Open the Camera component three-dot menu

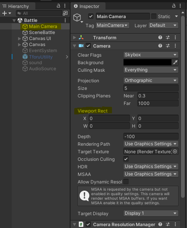[x=175, y=46]
